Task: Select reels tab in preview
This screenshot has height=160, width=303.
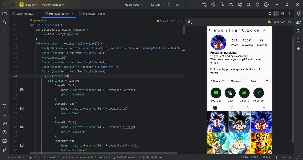Action: tap(231, 108)
